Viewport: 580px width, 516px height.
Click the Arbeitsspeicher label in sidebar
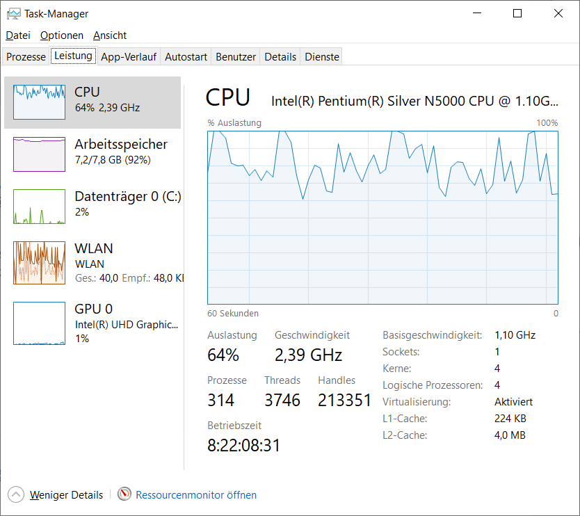121,144
